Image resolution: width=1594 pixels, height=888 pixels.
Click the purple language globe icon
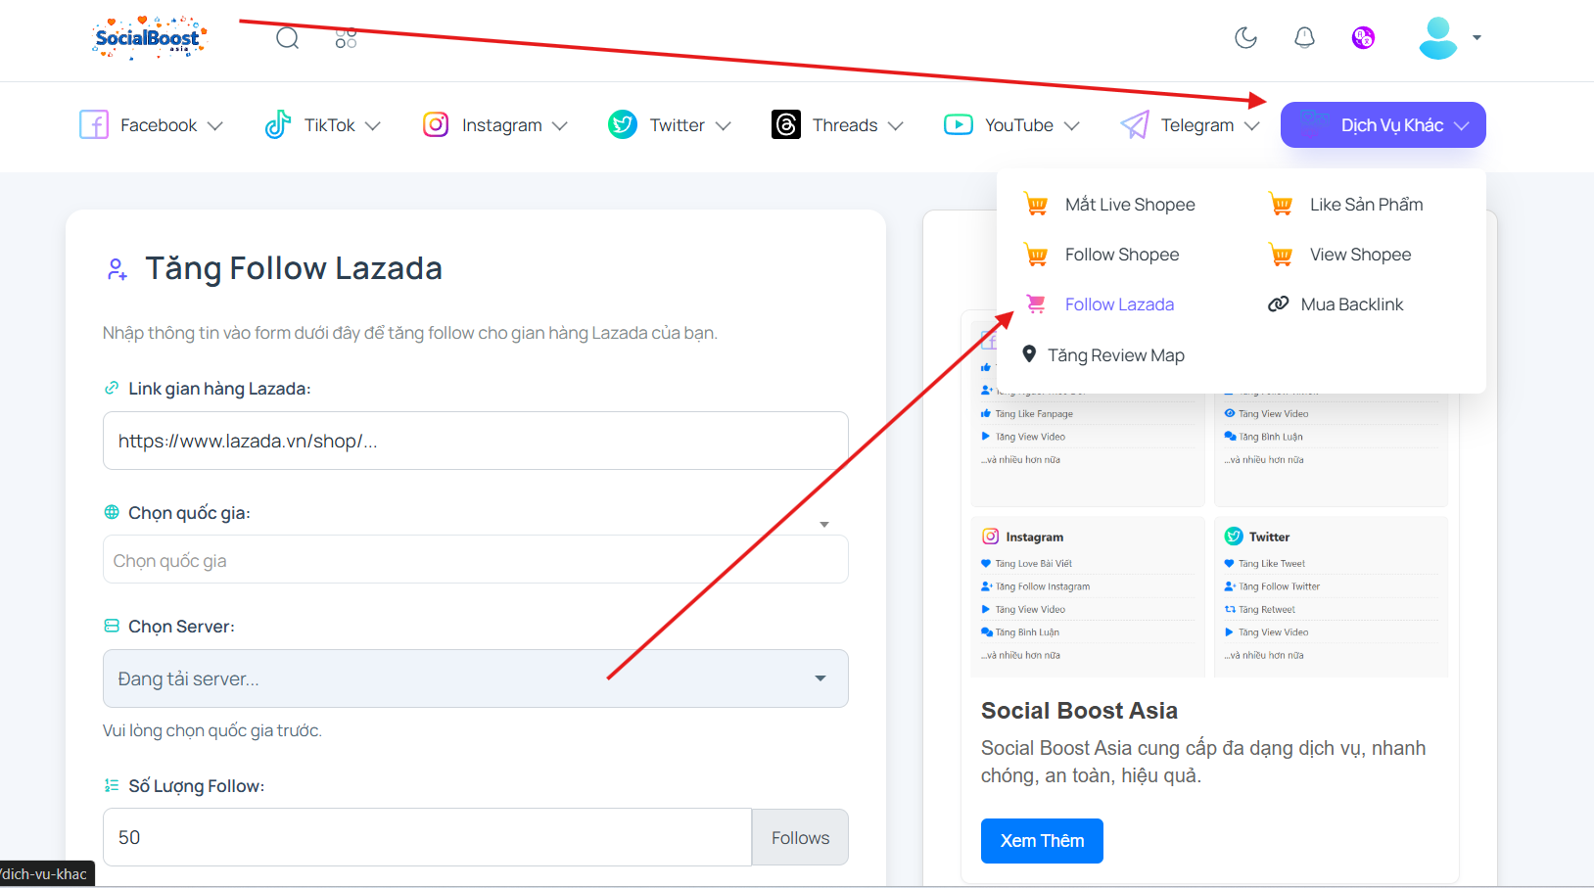pos(1363,38)
